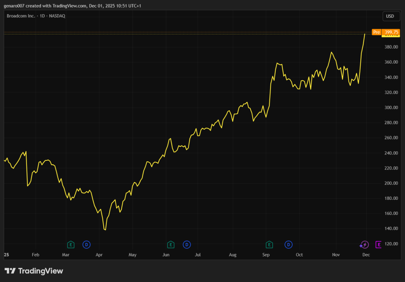Click the 200.00 price axis label
This screenshot has width=405, height=282.
pyautogui.click(x=391, y=183)
